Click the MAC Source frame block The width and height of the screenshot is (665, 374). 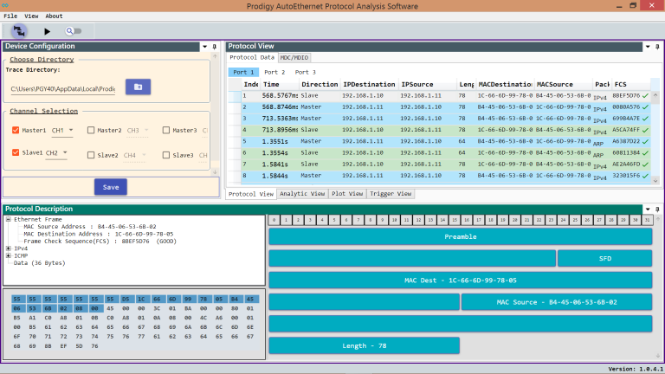tap(557, 302)
